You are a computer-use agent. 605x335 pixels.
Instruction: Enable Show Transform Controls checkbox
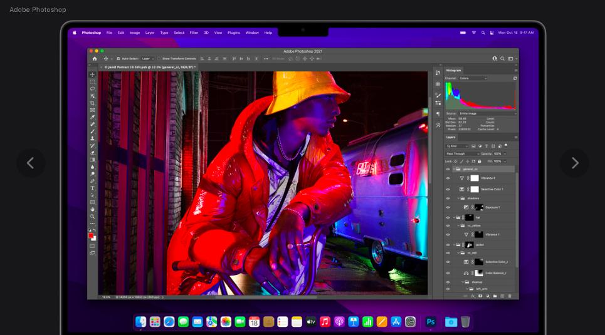159,58
